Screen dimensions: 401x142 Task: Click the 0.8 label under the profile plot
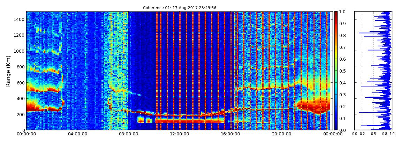click(x=384, y=134)
